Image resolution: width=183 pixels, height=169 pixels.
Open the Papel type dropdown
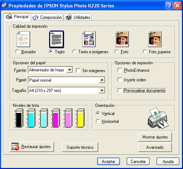tap(102, 80)
